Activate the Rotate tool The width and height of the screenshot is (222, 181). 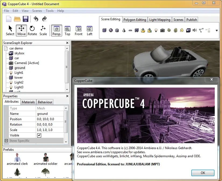(x=32, y=31)
